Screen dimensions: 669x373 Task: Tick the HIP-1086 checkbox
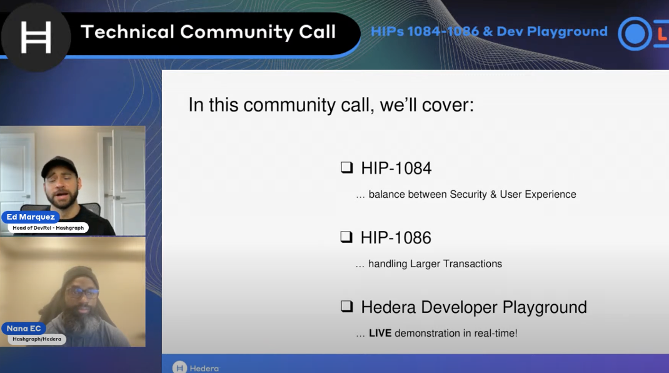click(x=346, y=237)
